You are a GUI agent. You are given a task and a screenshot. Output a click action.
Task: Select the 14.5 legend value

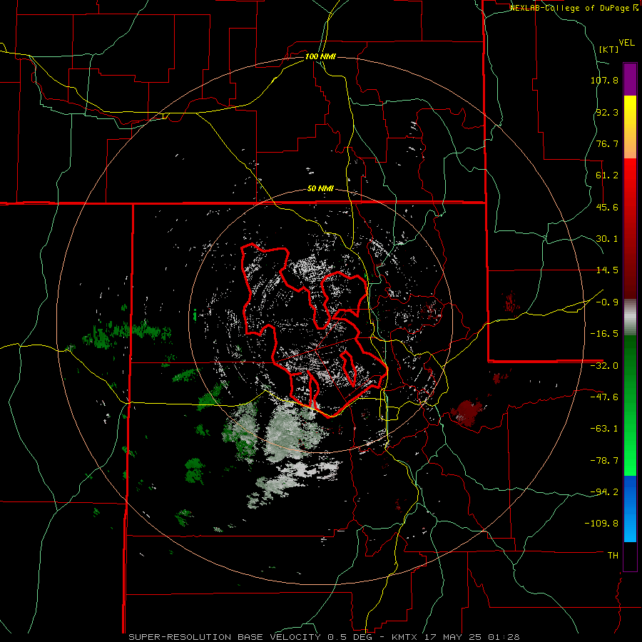pos(607,270)
